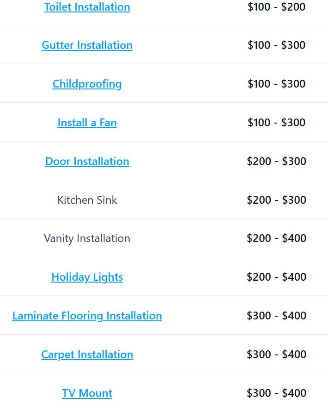This screenshot has height=419, width=328.
Task: Click the Vanity Installation text label
Action: coord(87,238)
